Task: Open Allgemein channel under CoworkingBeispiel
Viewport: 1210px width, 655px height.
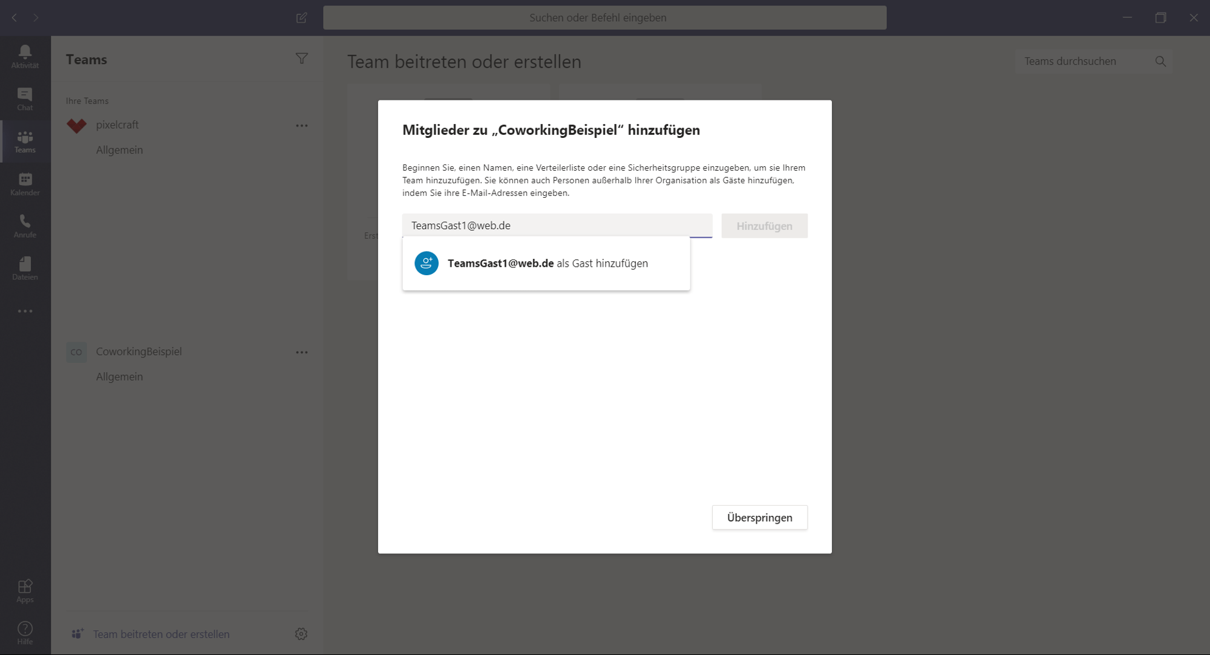Action: click(x=119, y=377)
